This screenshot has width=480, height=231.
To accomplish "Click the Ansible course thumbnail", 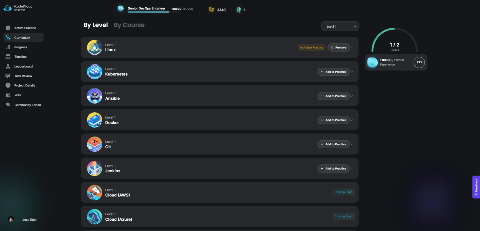I will (x=94, y=96).
